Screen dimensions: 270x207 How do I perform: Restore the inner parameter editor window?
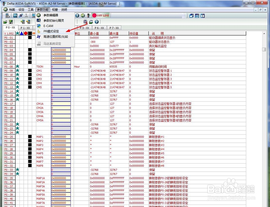tap(260, 10)
